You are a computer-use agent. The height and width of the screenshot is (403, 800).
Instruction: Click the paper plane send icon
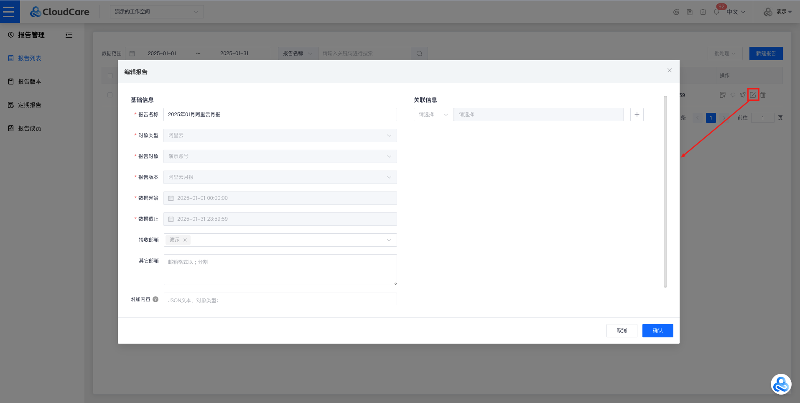tap(742, 95)
